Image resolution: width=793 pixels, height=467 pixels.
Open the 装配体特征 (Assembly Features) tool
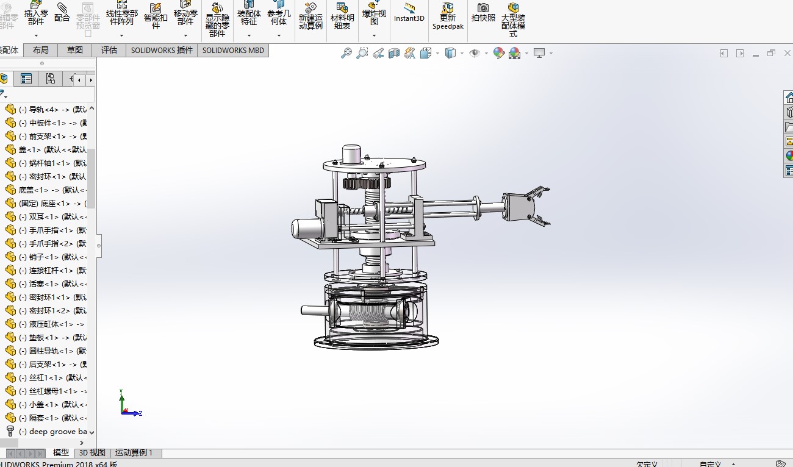click(x=249, y=12)
